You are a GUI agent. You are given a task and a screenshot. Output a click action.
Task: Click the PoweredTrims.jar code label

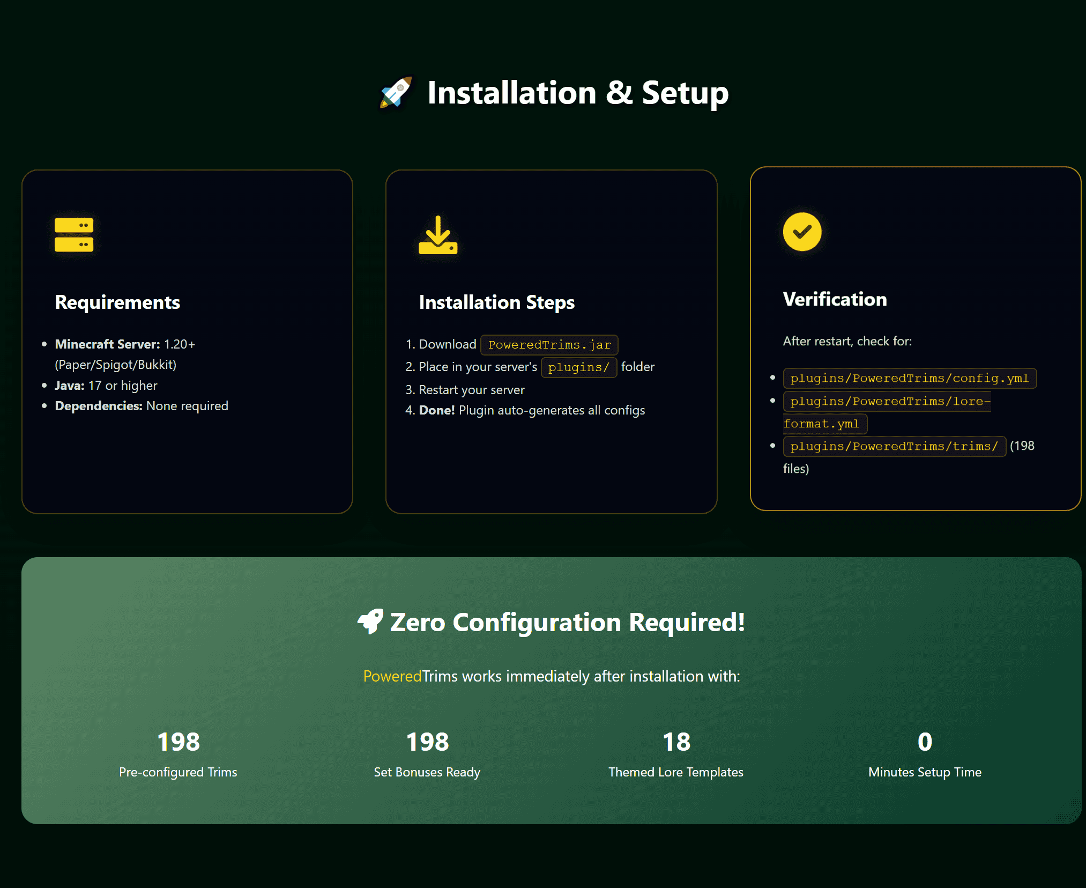click(x=549, y=345)
